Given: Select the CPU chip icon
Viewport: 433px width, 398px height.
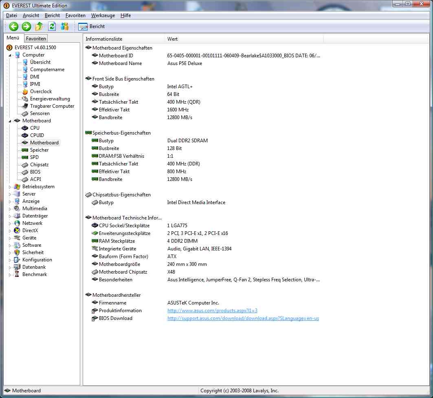Looking at the screenshot, I should click(25, 128).
